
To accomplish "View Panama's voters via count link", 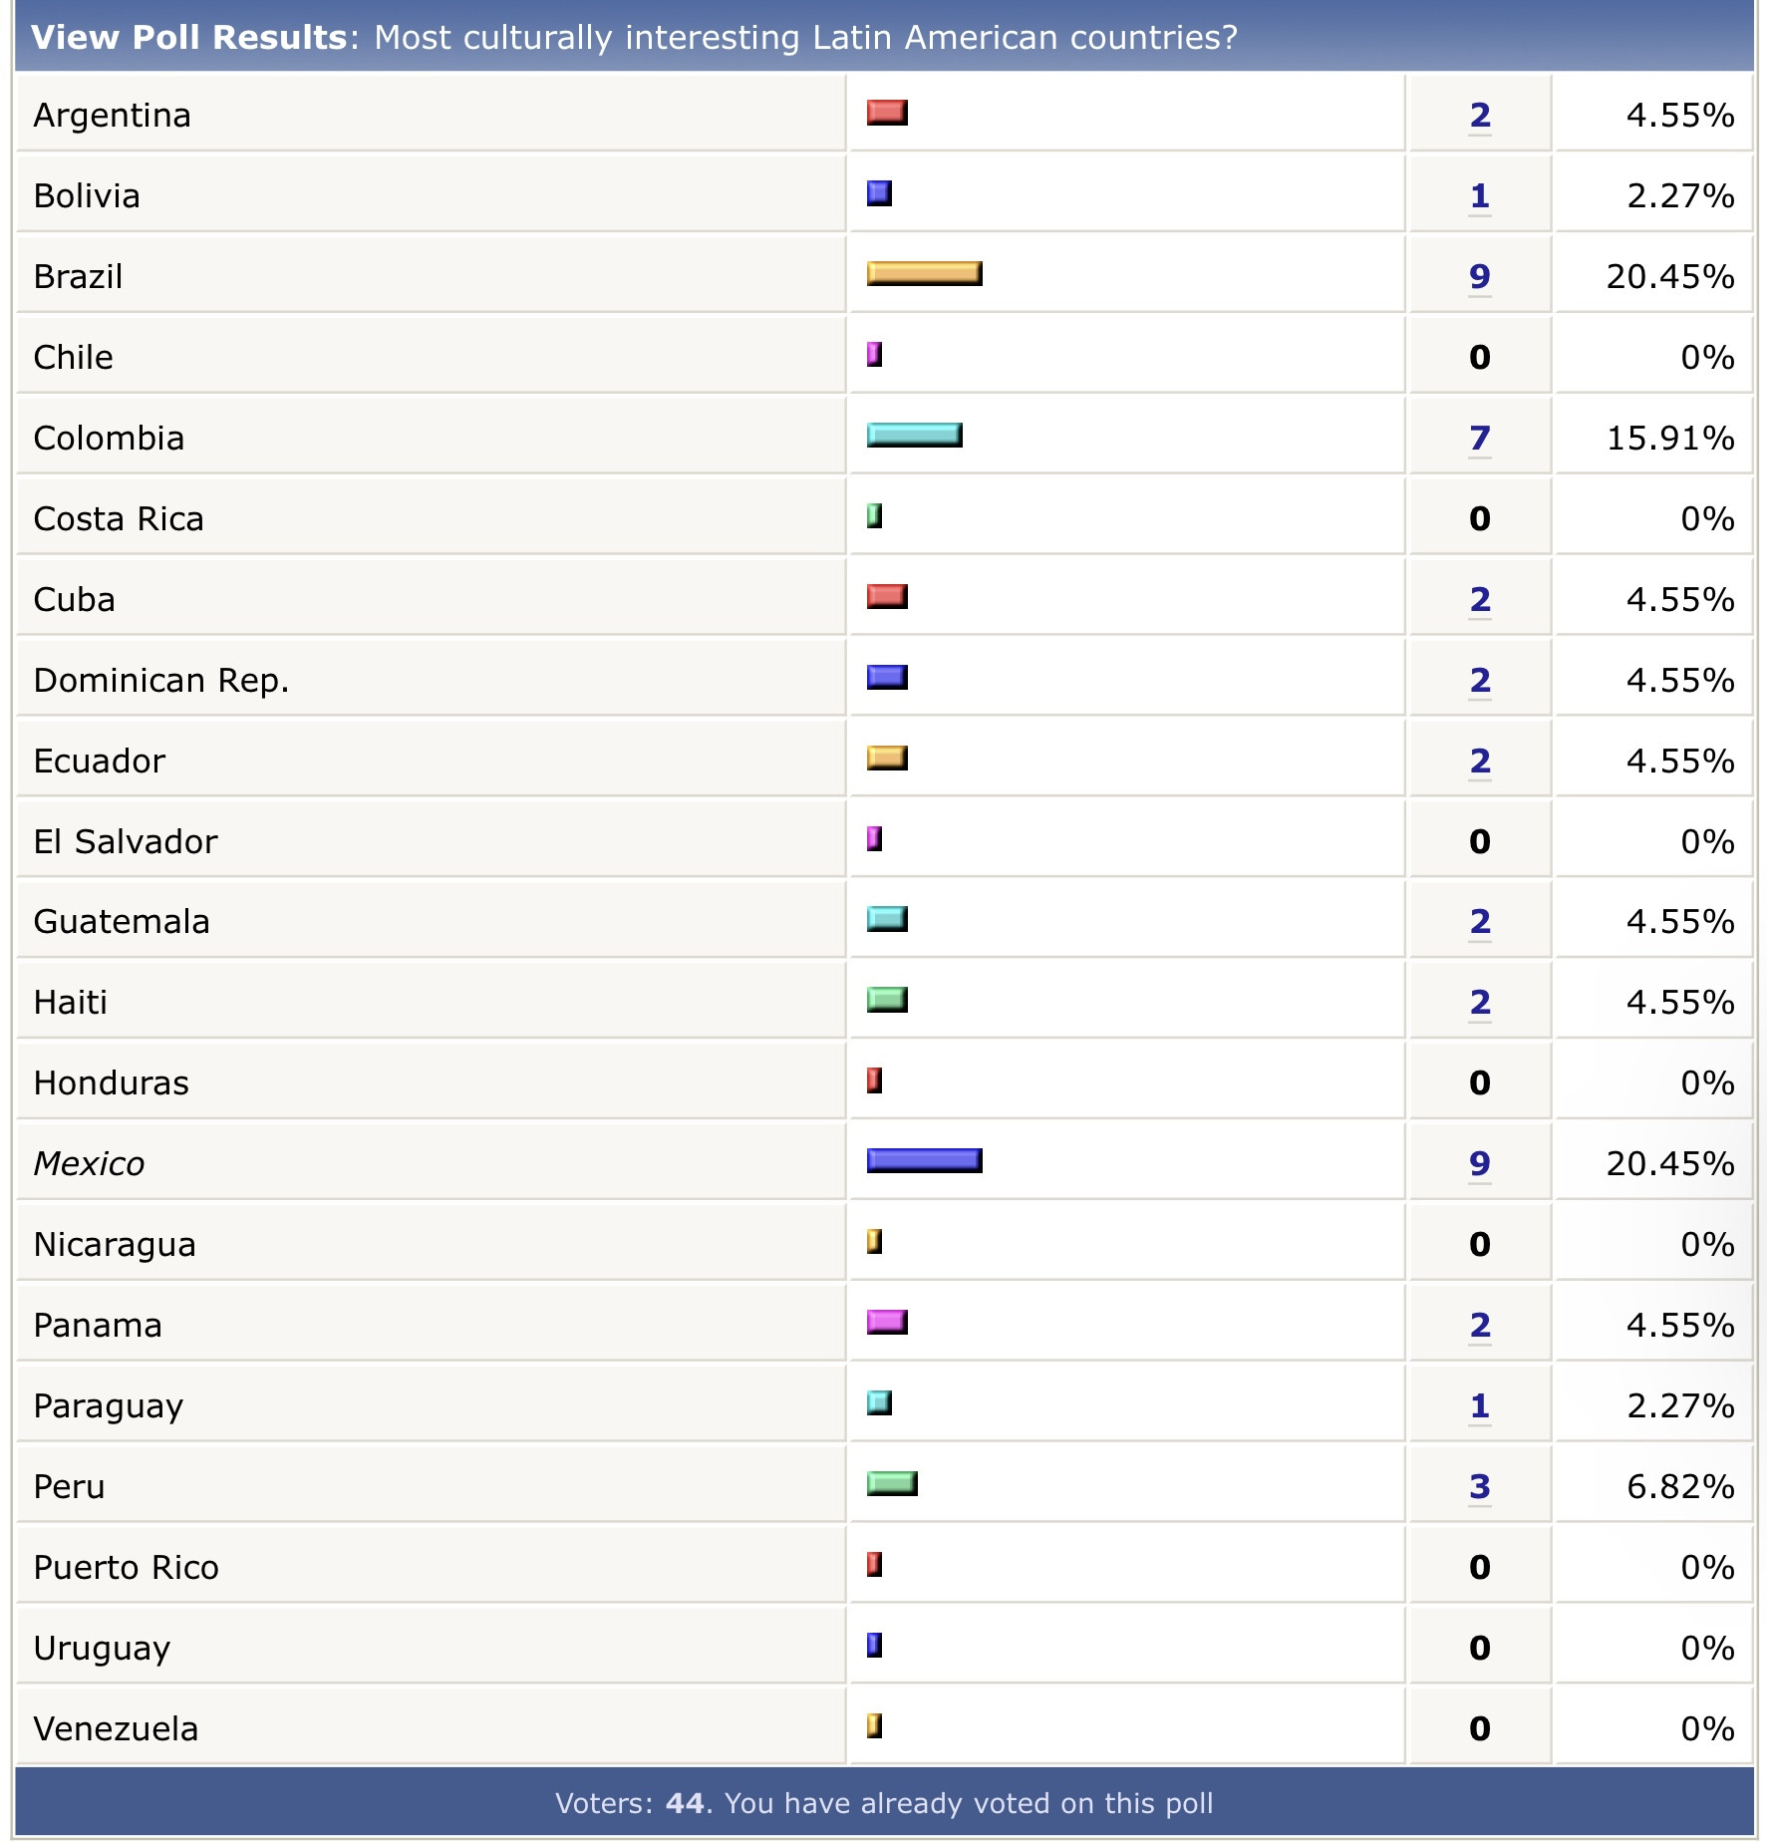I will tap(1480, 1326).
